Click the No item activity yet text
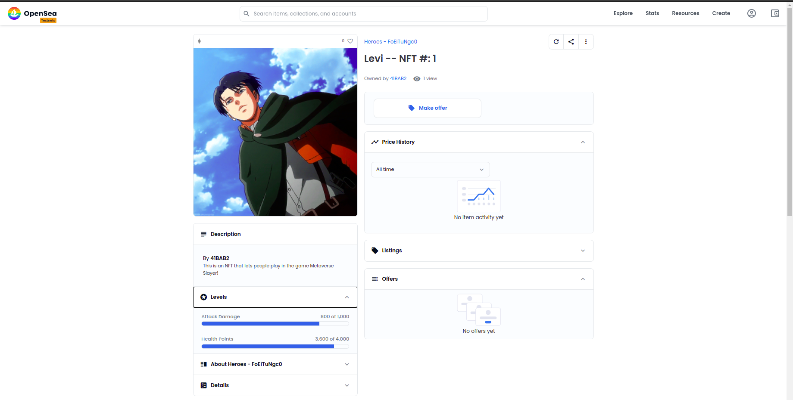The height and width of the screenshot is (400, 793). click(479, 217)
